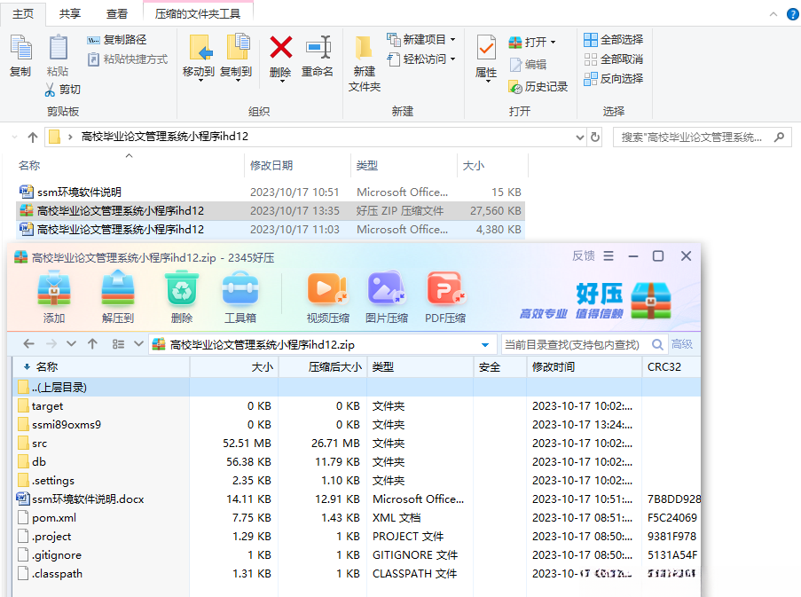801x597 pixels.
Task: Click the Advanced (高级) search link
Action: tap(682, 344)
